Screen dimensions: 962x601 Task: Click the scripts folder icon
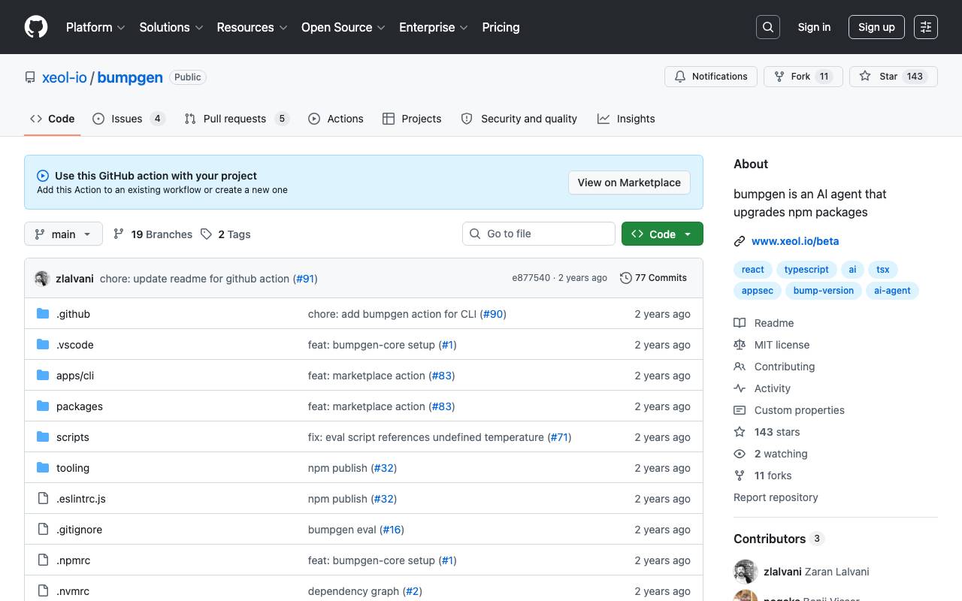[43, 437]
